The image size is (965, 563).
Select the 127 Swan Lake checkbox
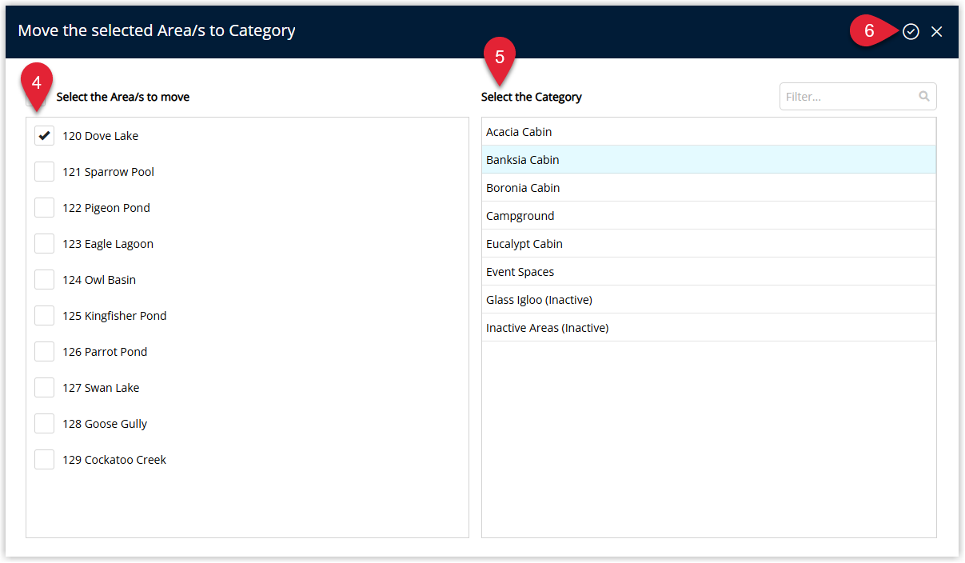44,388
